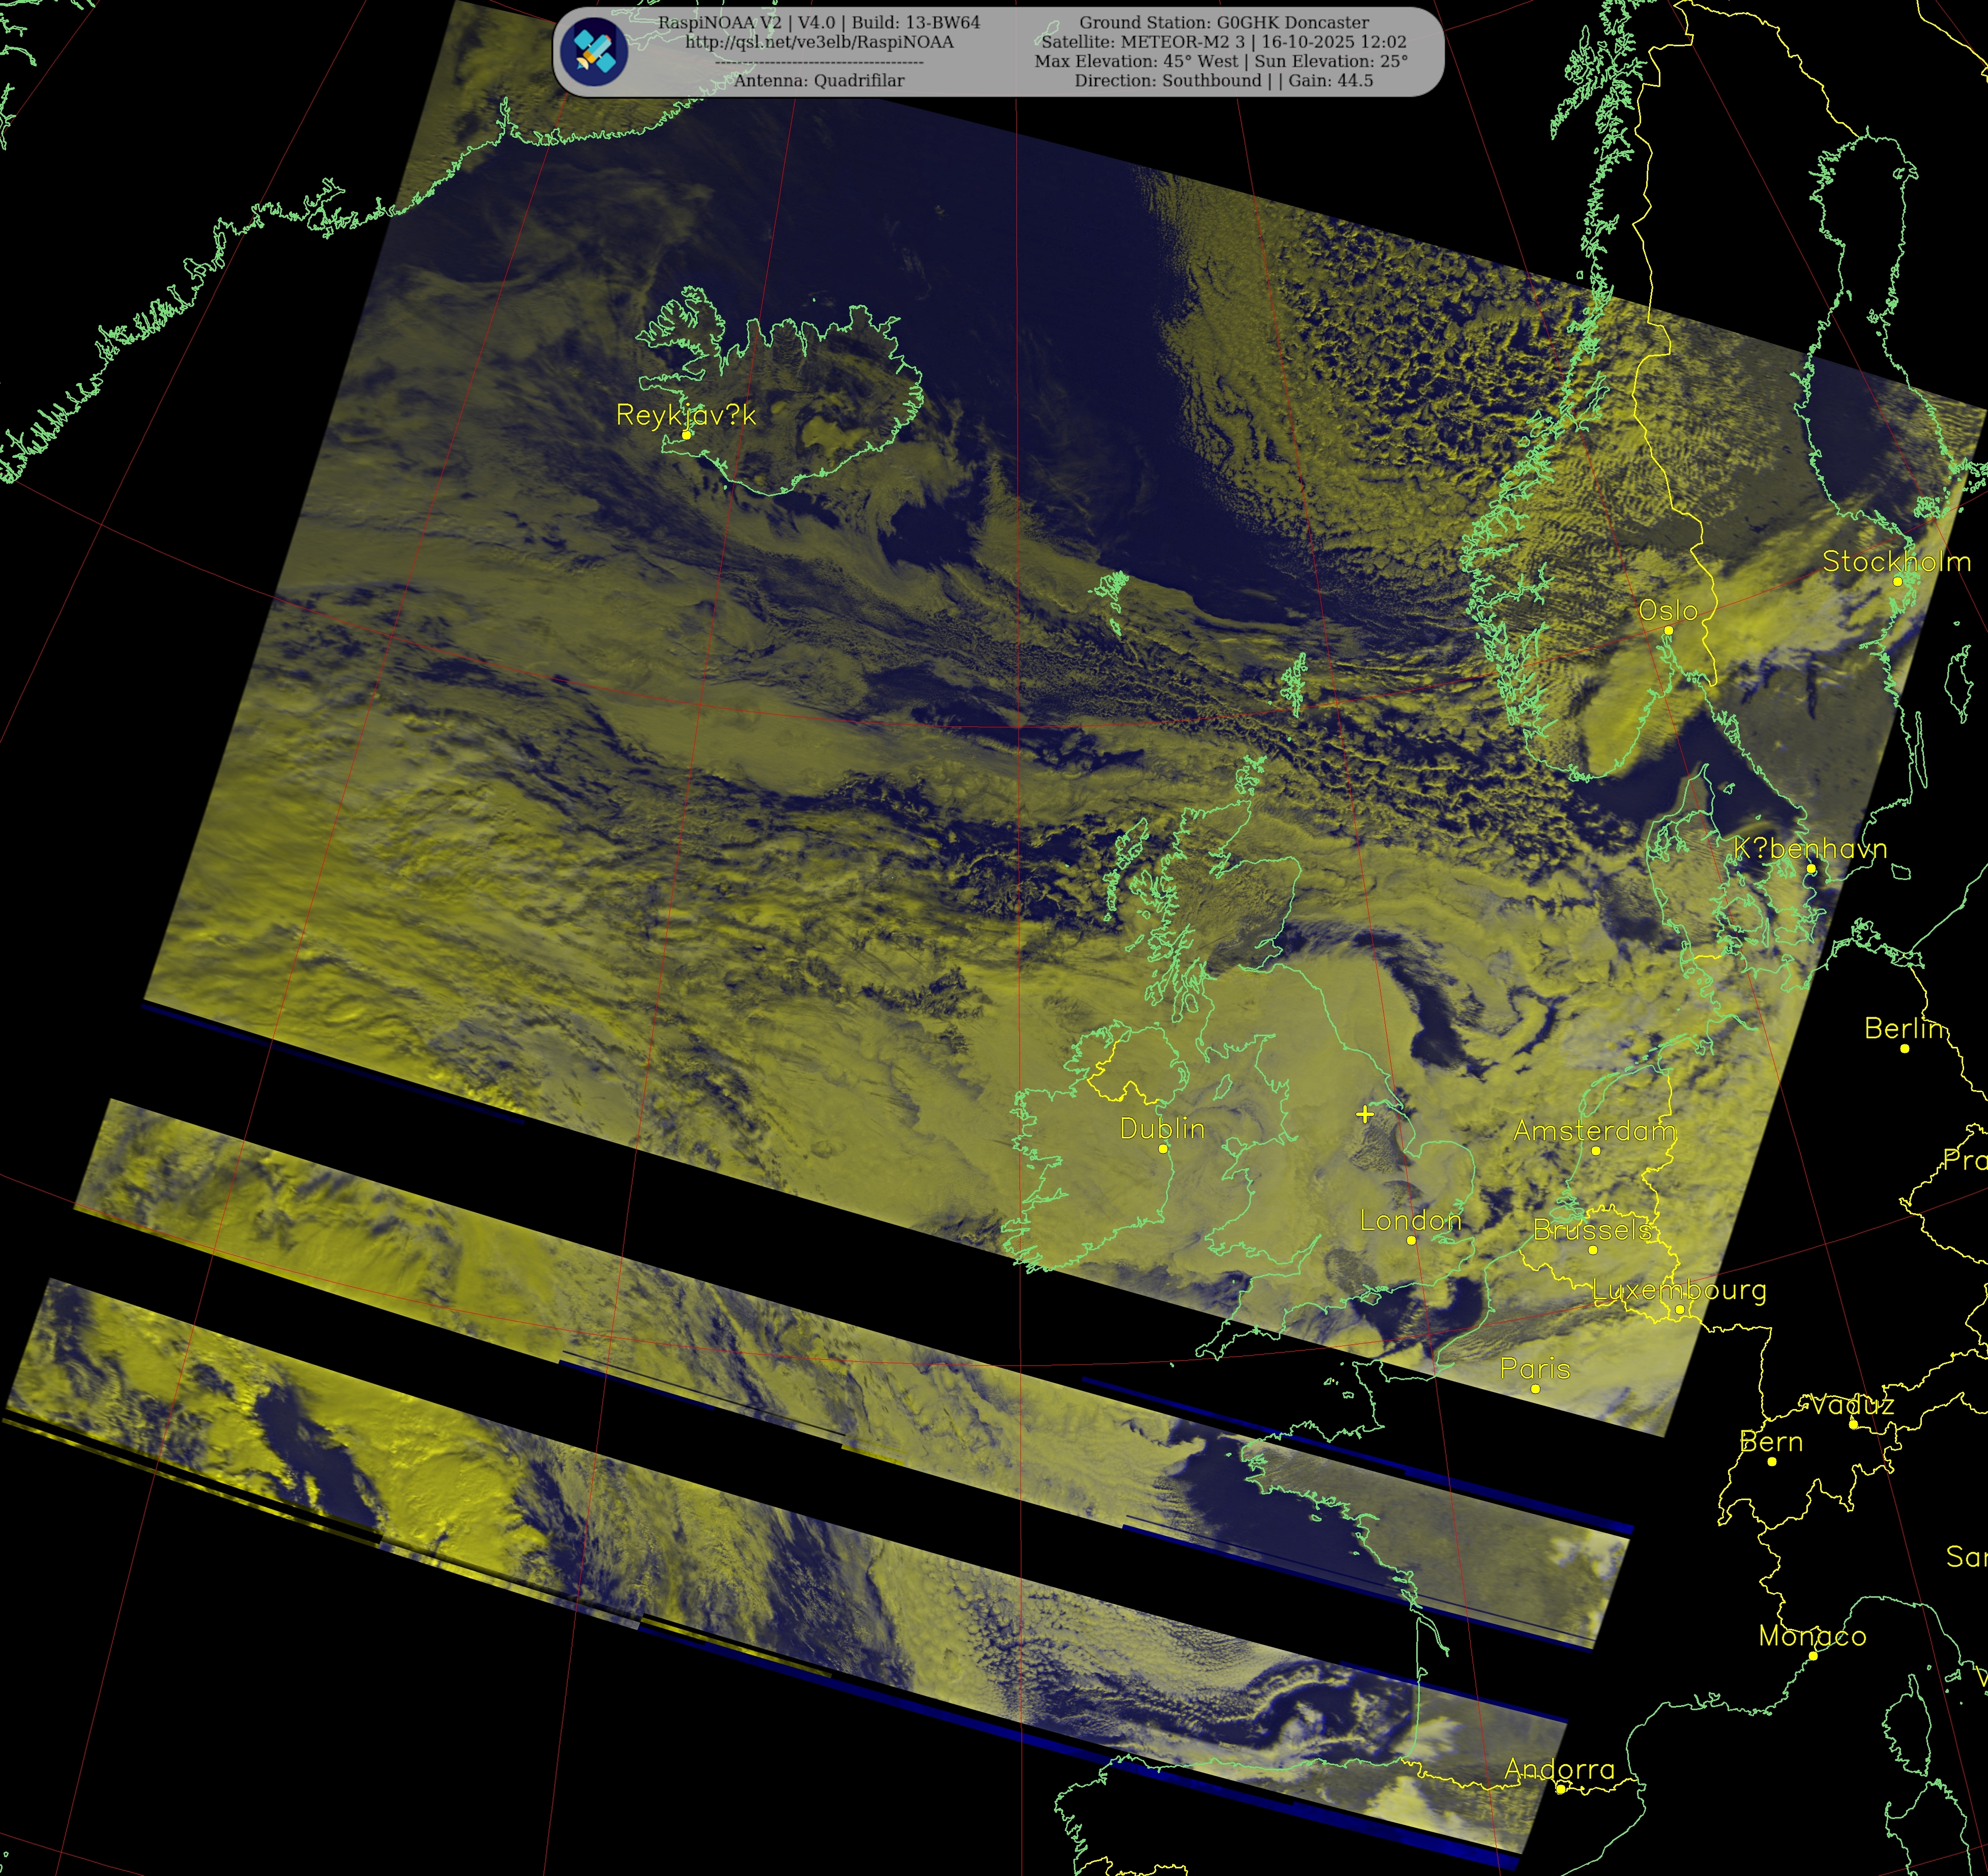Screen dimensions: 1988x1876
Task: Click the Paris city dot marker
Action: [1536, 1389]
